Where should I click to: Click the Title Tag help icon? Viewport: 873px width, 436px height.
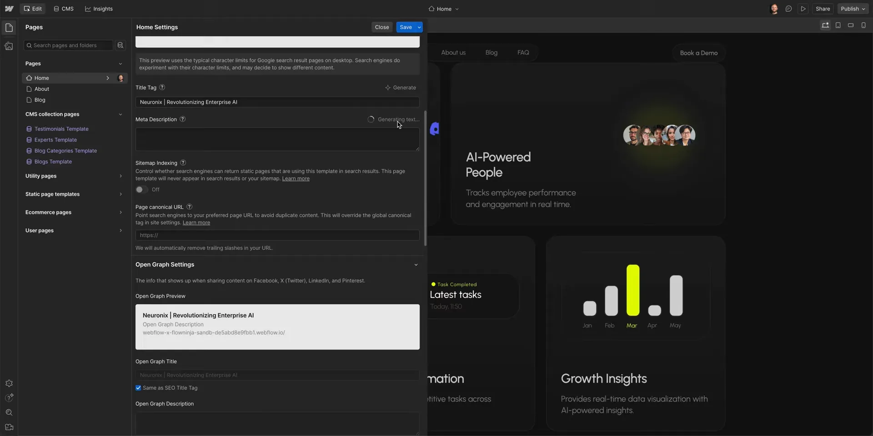(162, 87)
